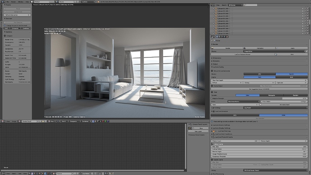Click the info editor type icon
The width and height of the screenshot is (311, 175).
[3, 2]
